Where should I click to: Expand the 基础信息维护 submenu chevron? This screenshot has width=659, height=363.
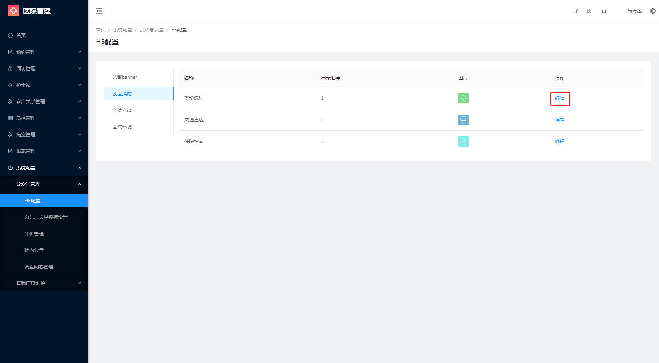(80, 283)
